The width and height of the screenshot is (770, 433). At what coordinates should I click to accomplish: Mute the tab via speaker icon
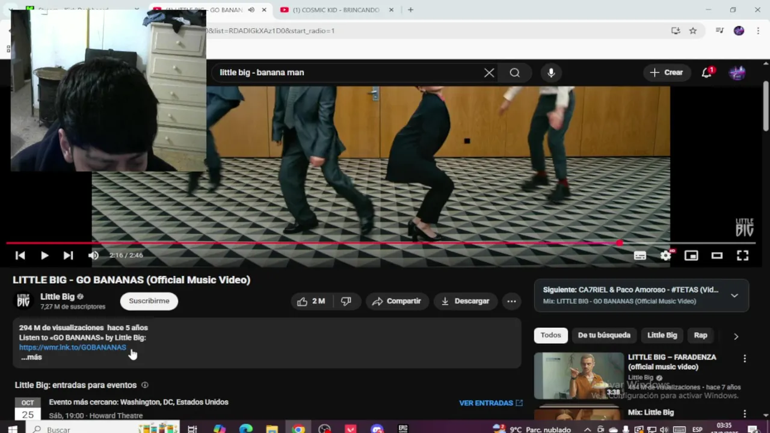(x=251, y=10)
